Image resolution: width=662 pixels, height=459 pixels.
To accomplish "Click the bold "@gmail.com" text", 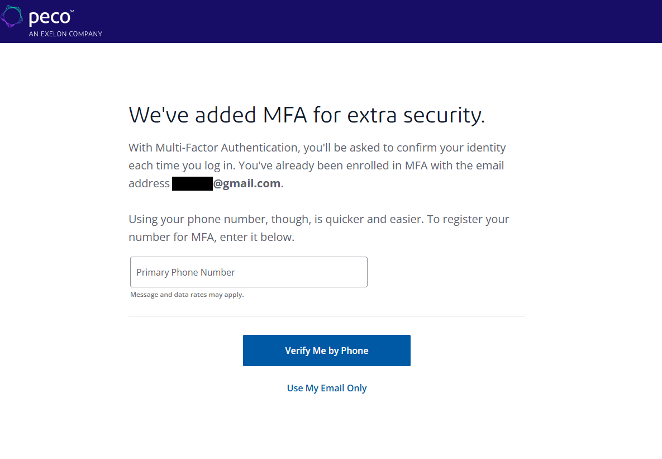I will pyautogui.click(x=247, y=183).
